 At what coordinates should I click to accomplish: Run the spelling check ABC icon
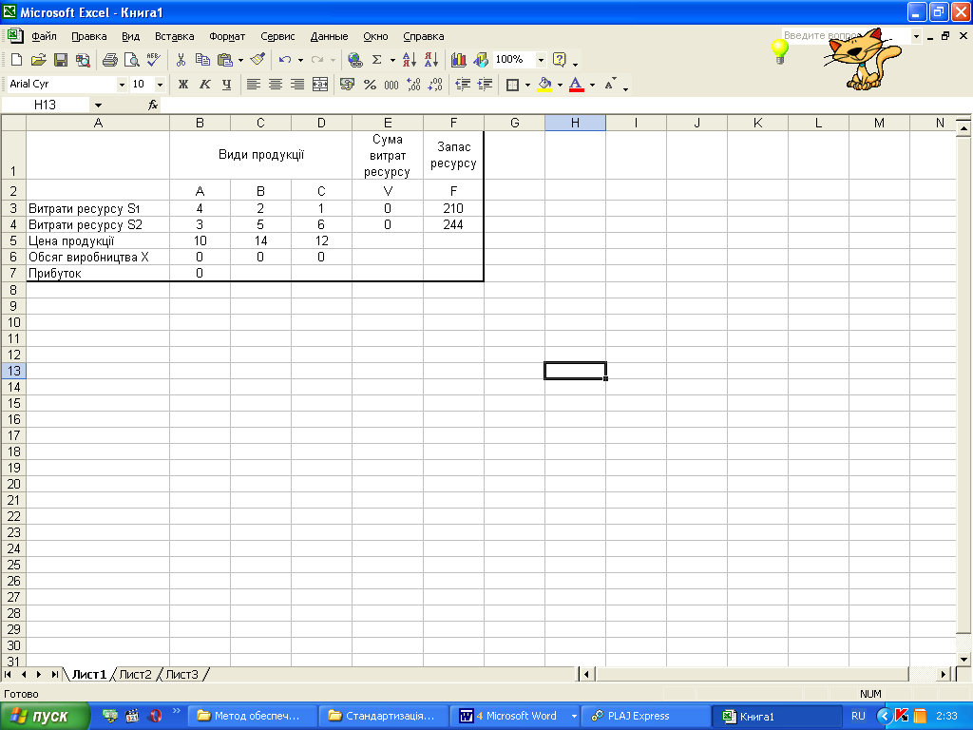pos(153,60)
